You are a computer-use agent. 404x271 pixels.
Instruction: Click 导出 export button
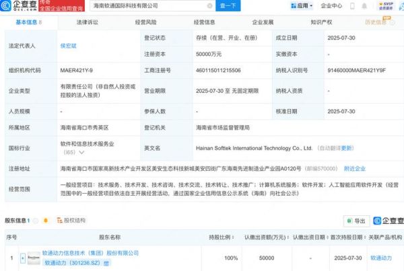[x=357, y=221]
